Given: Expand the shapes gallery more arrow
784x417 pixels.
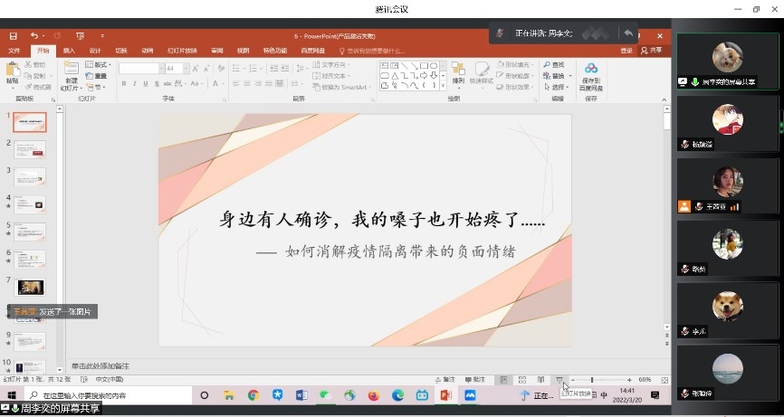Looking at the screenshot, I should [445, 86].
